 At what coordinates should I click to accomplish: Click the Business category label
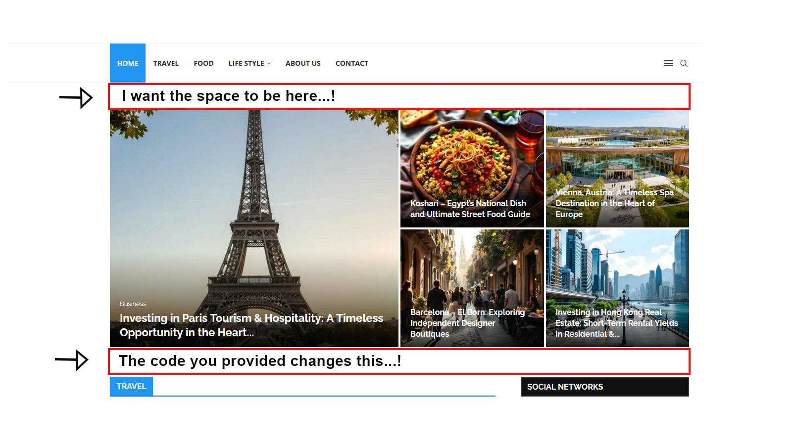(133, 304)
